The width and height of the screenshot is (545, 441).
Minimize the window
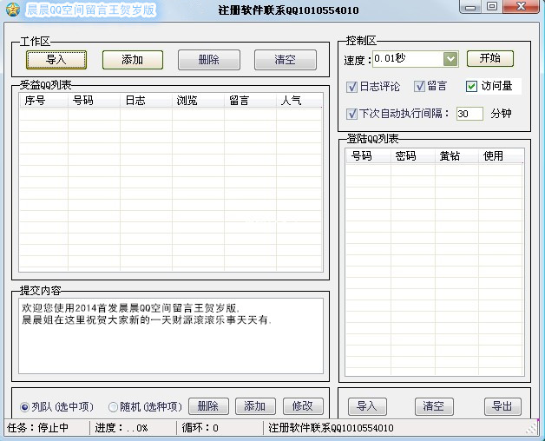point(470,7)
